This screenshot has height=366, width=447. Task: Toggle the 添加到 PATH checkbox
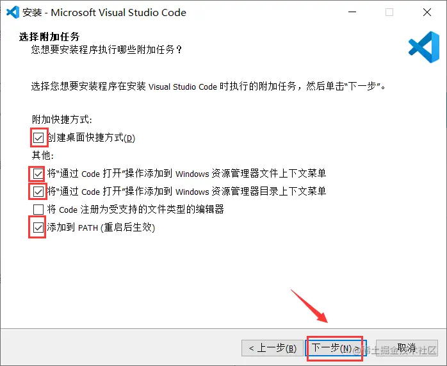38,228
